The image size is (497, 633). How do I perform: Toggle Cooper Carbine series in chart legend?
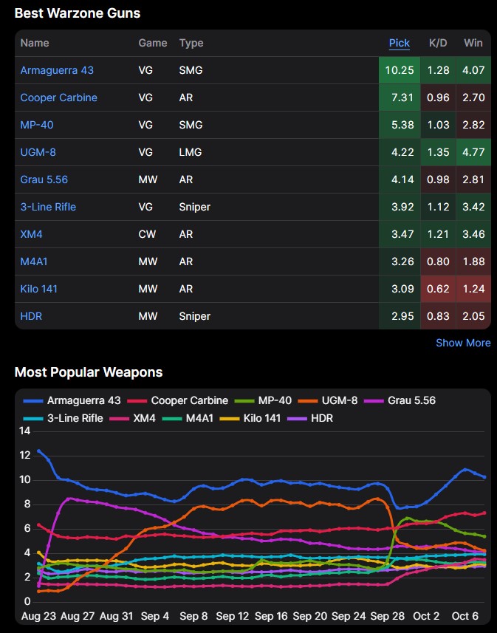pos(178,400)
